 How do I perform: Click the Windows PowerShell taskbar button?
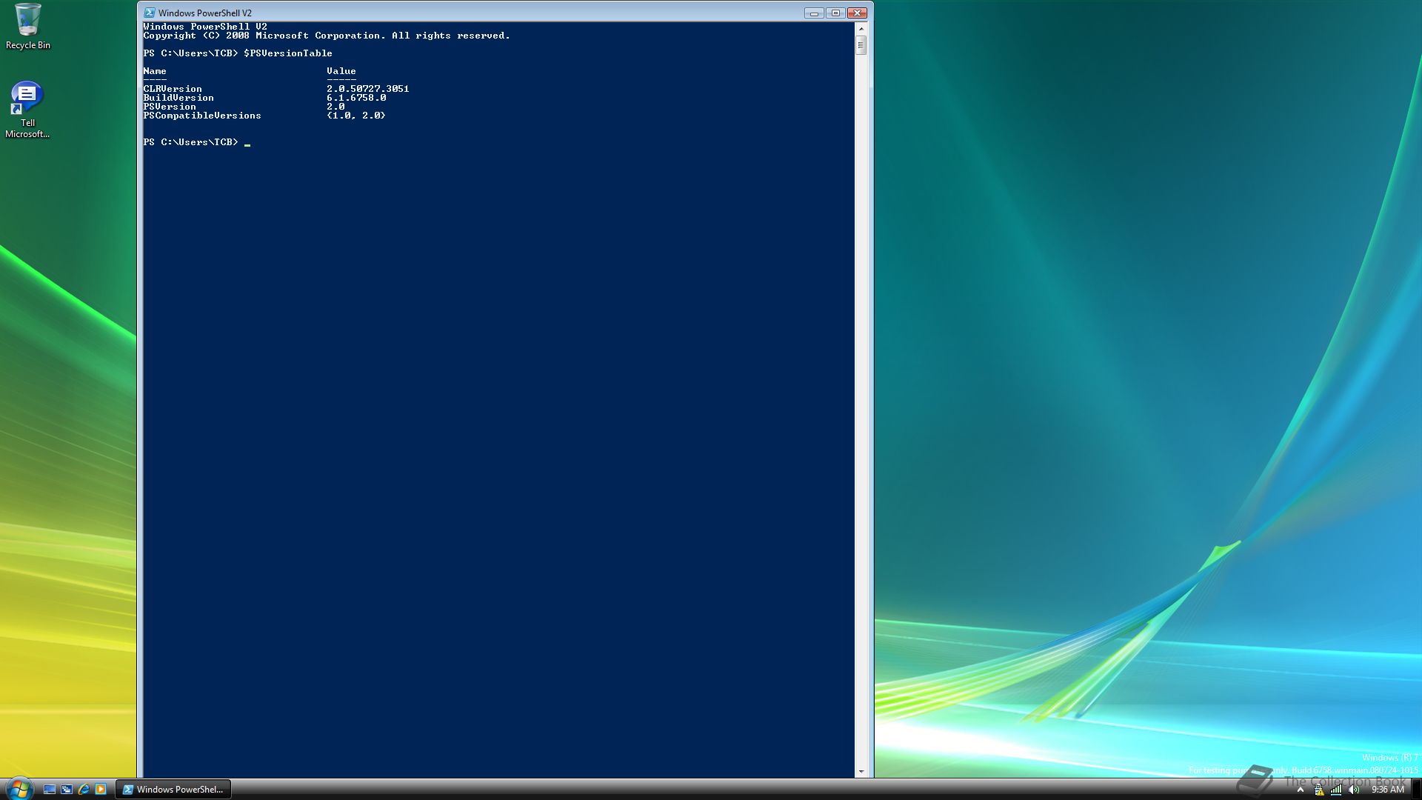(x=173, y=789)
